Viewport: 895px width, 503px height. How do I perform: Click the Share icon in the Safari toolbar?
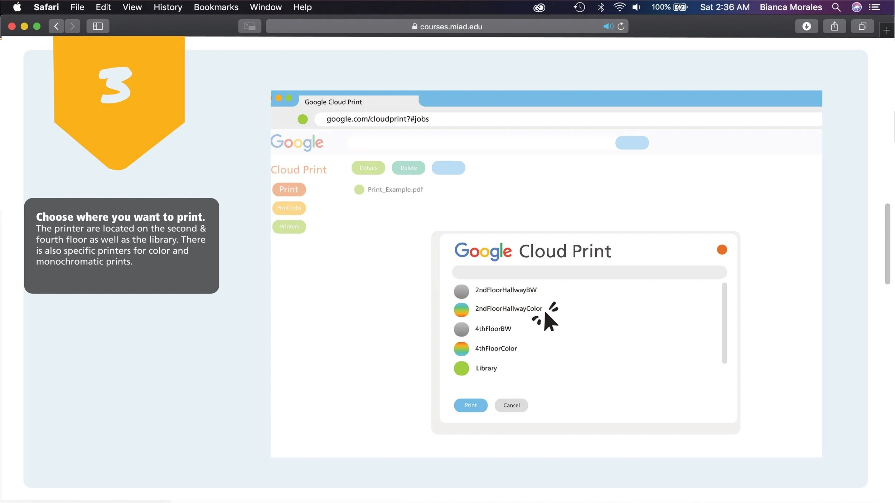point(834,26)
